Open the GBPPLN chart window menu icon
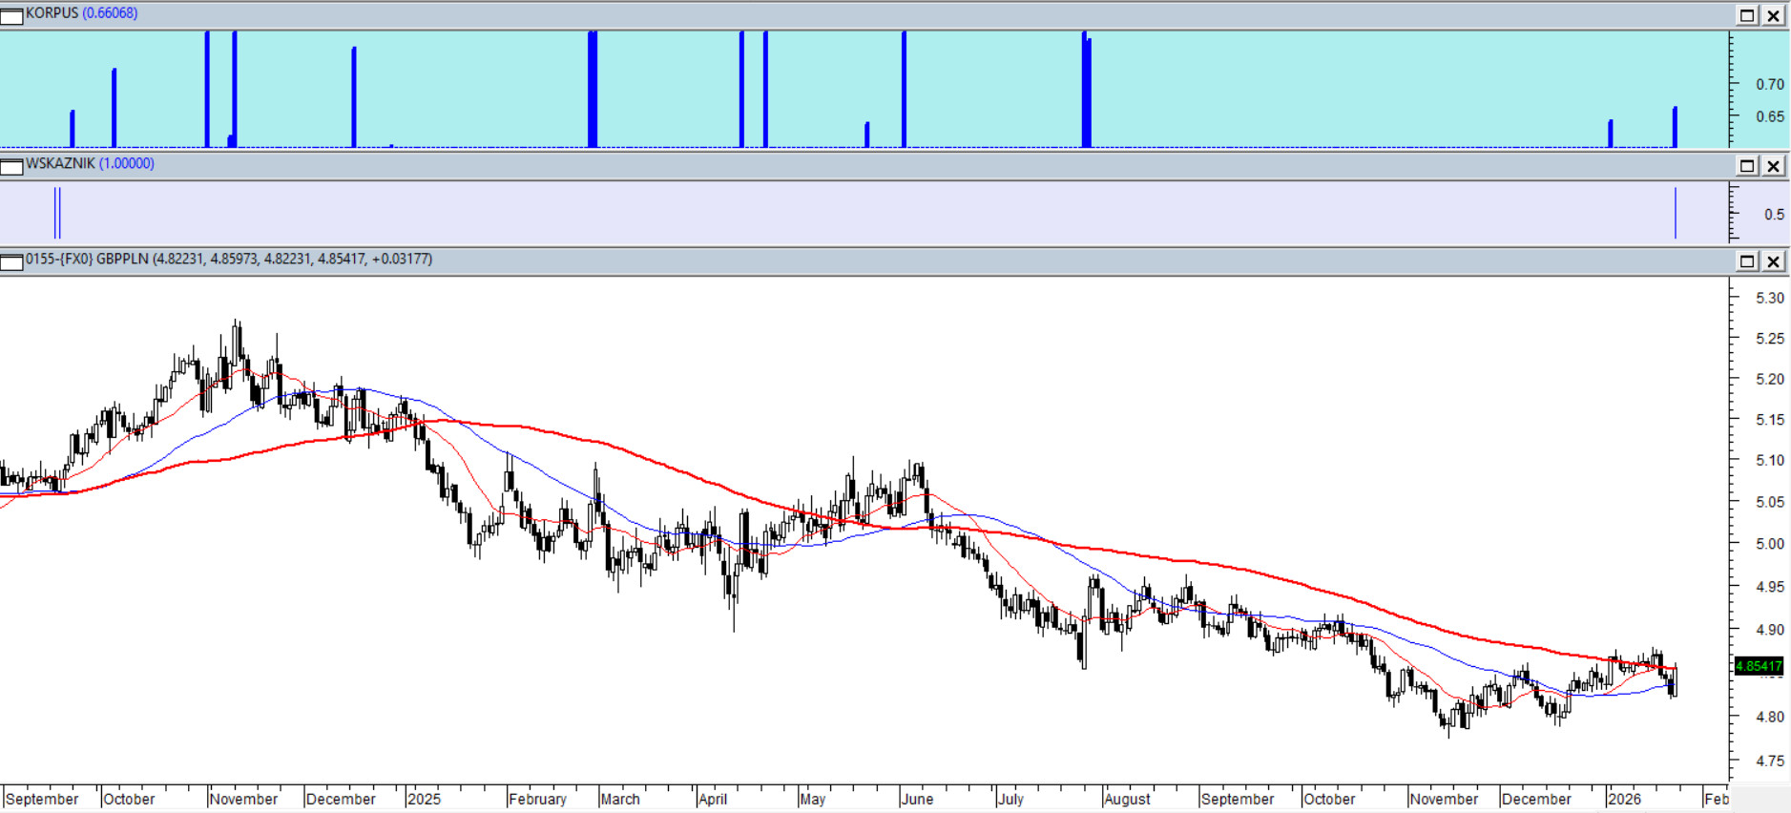Viewport: 1791px width, 813px height. click(11, 261)
